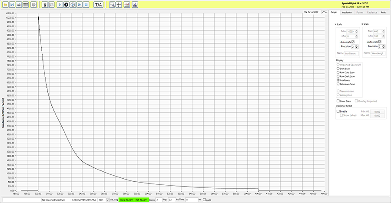
Task: Click the Ref: READY status indicator
Action: click(141, 200)
